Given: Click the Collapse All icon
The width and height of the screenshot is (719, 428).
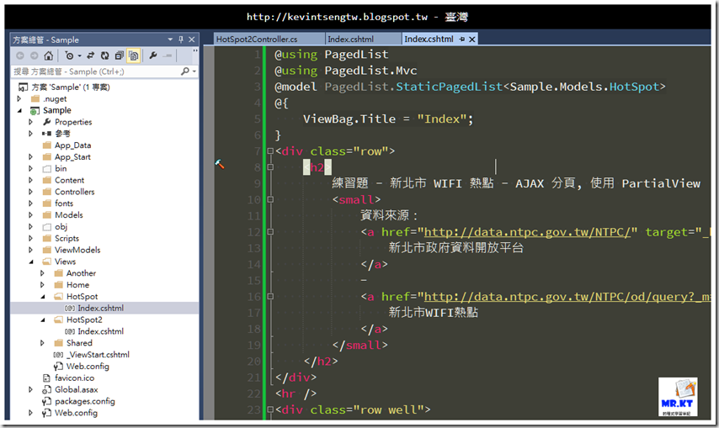Looking at the screenshot, I should (x=120, y=55).
